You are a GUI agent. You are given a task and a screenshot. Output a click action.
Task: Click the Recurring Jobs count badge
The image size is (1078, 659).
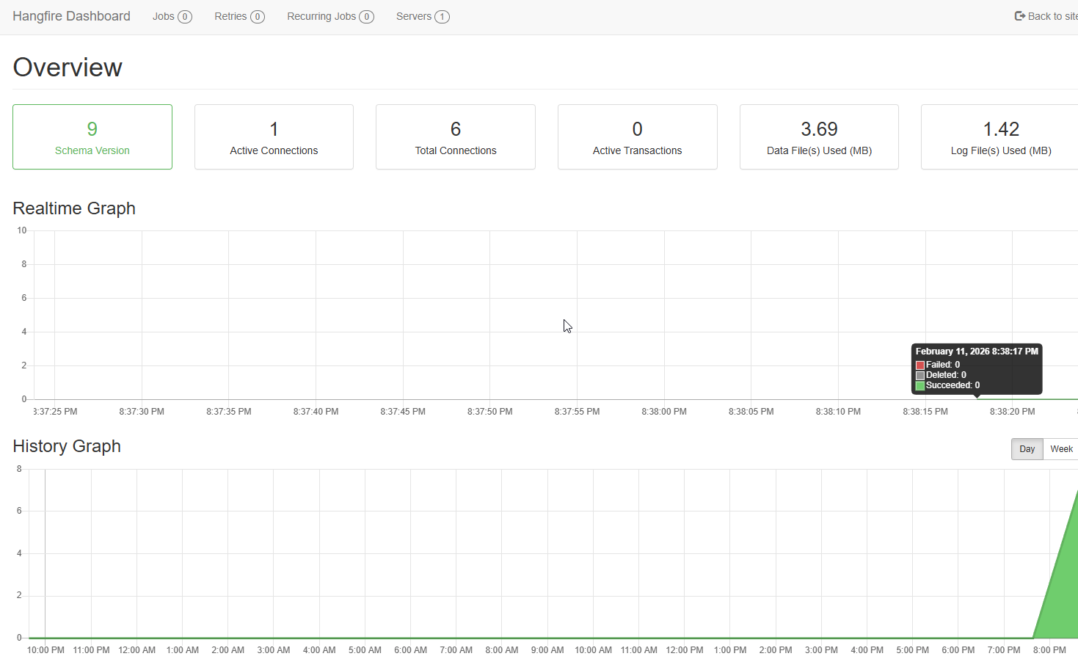366,16
